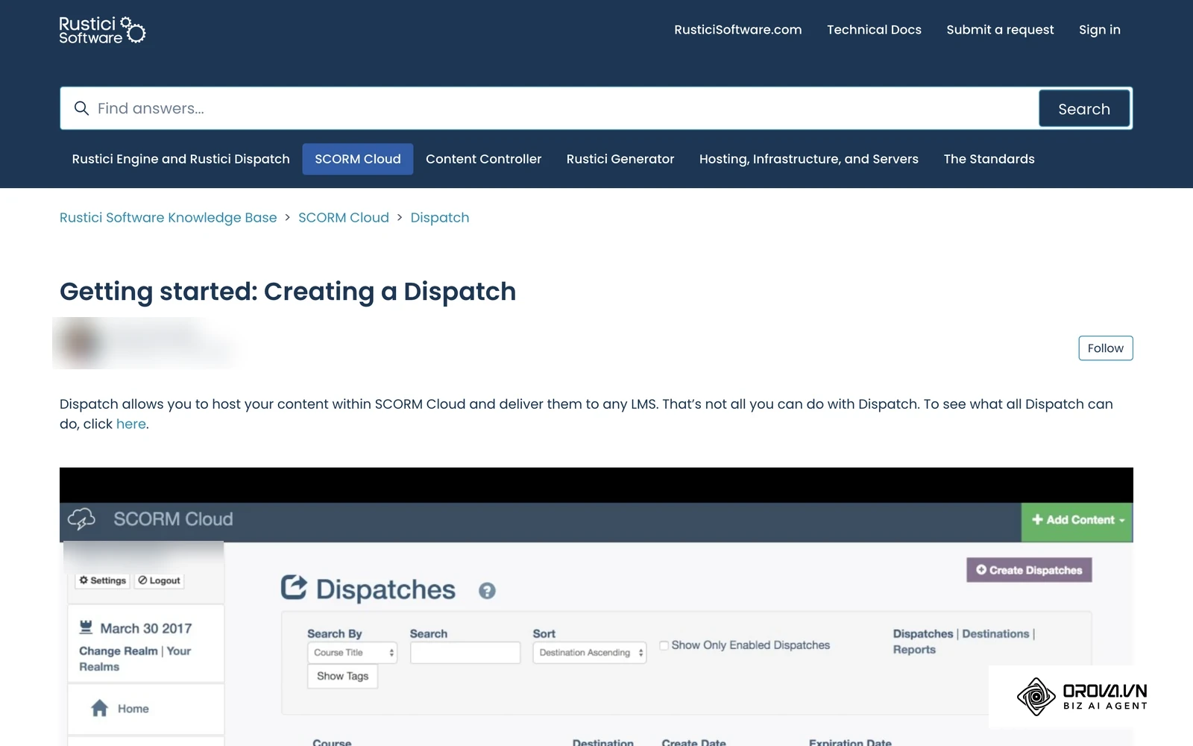
Task: Select Rustici Engine and Rustici Dispatch tab
Action: [181, 159]
